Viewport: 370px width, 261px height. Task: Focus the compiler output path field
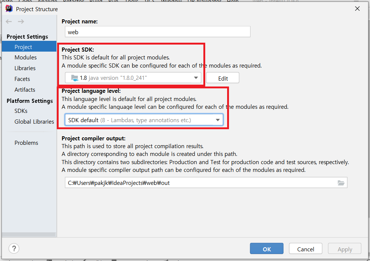(206, 183)
